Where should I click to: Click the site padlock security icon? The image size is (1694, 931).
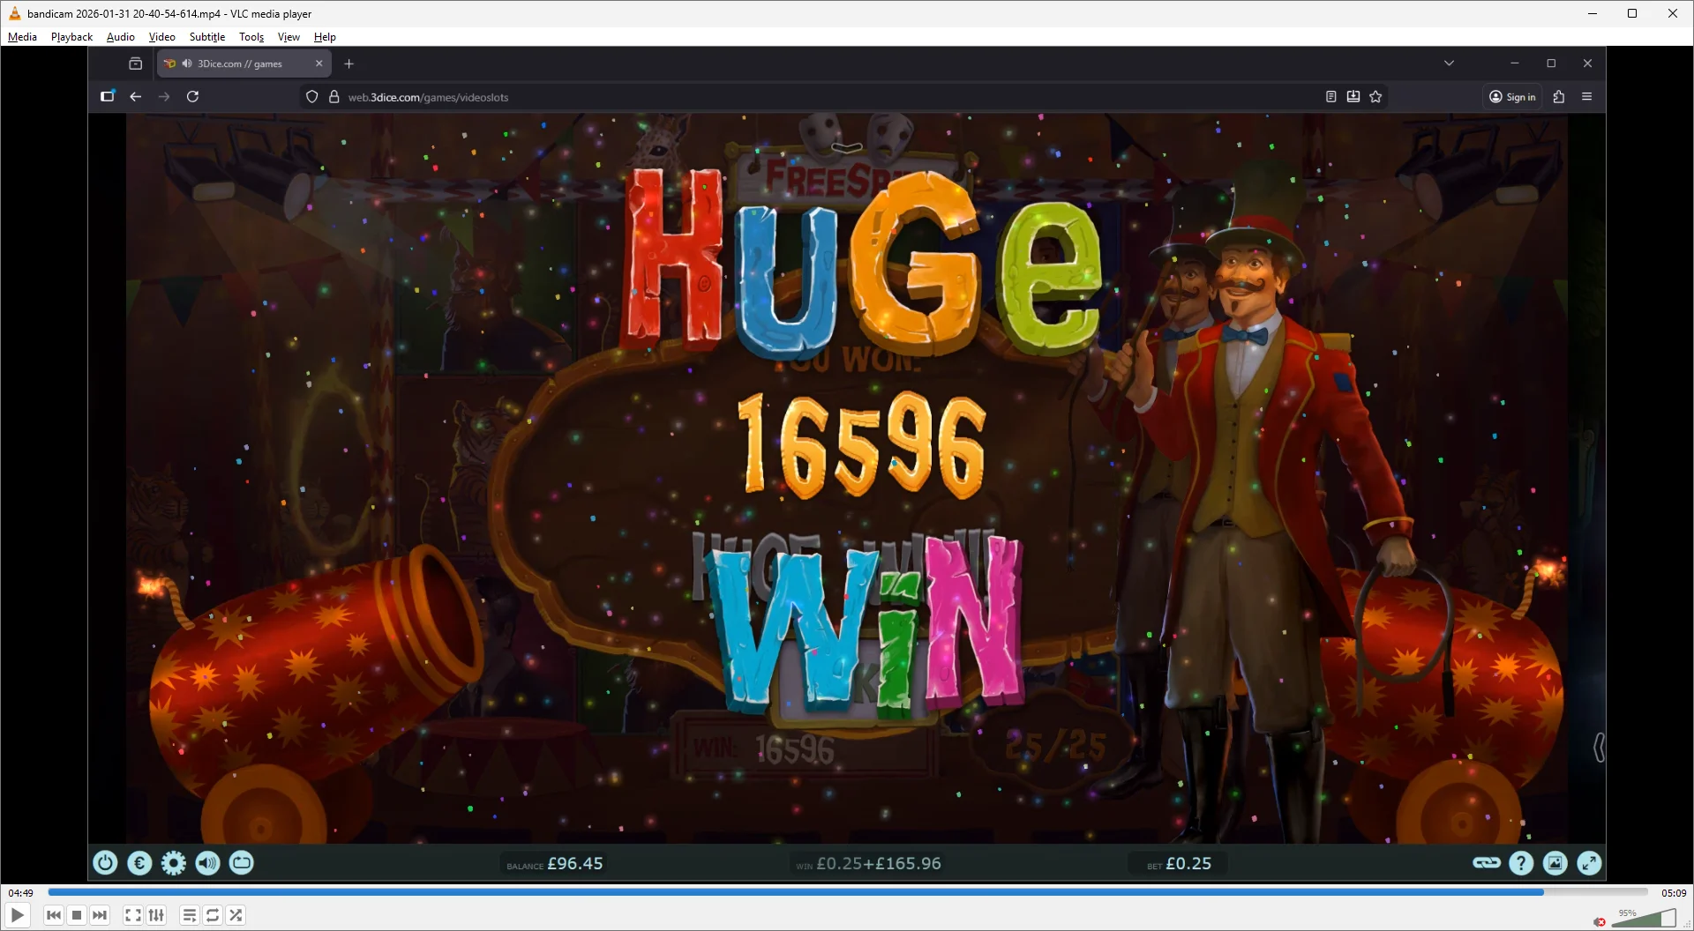(334, 97)
